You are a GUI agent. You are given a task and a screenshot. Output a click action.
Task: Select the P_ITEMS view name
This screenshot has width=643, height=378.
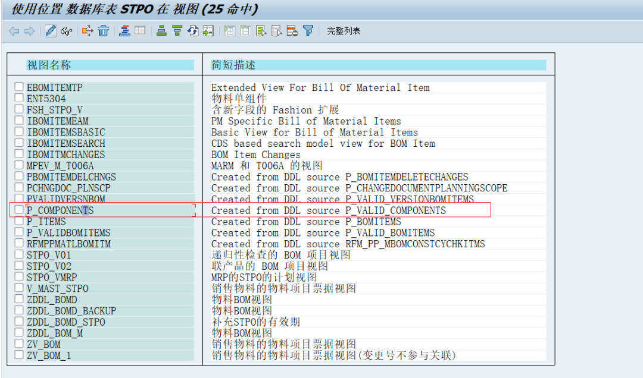tap(46, 222)
